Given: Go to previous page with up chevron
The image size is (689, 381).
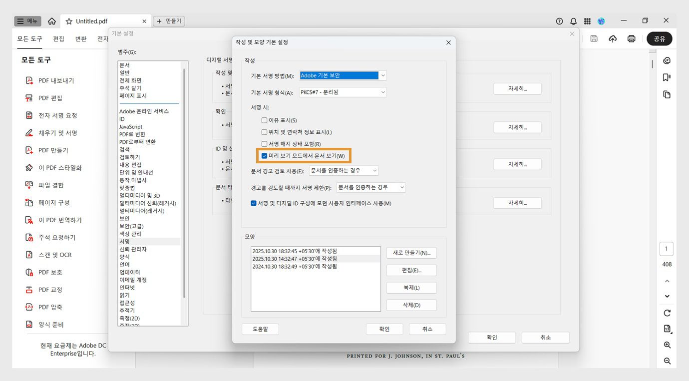Looking at the screenshot, I should pyautogui.click(x=667, y=281).
